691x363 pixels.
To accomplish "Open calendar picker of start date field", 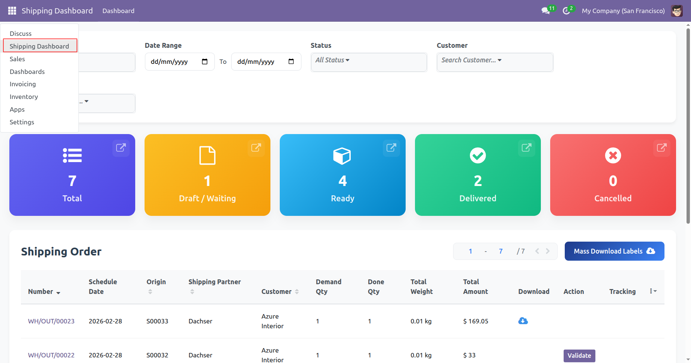I will pos(205,62).
